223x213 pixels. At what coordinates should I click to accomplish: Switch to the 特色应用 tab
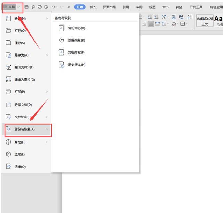point(216,7)
